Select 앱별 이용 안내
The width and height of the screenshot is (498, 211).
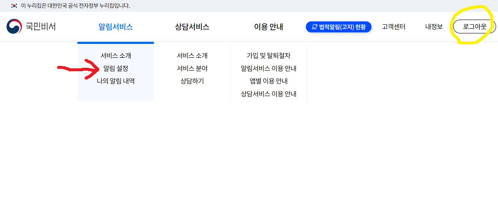tap(268, 81)
